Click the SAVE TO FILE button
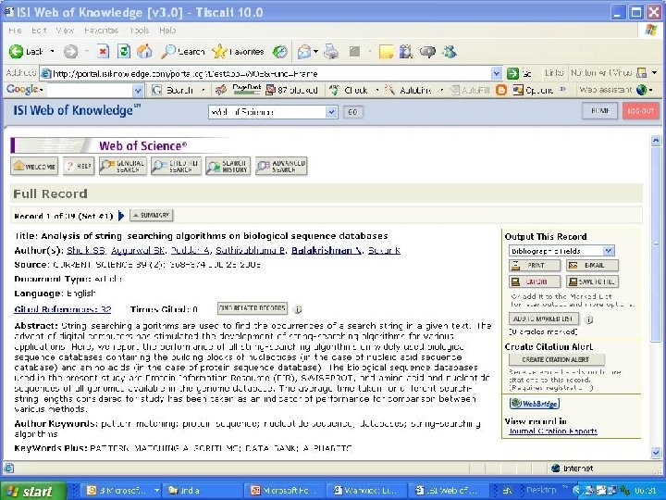Viewport: 666px width, 500px height. point(592,281)
